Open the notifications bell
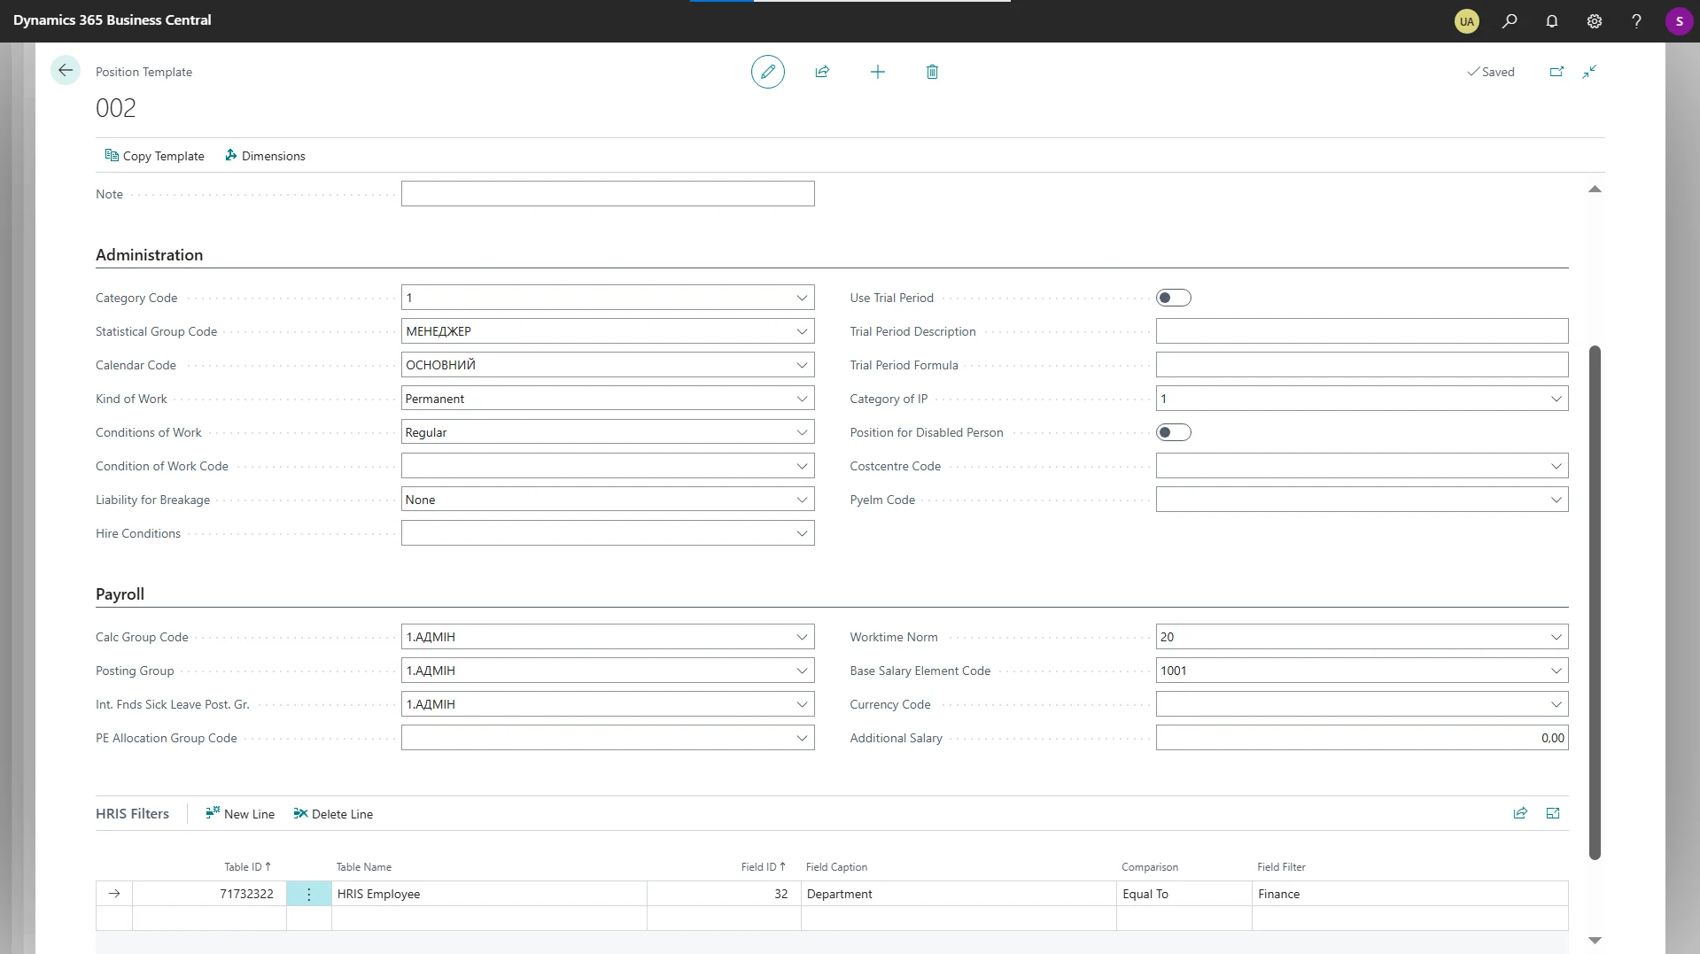Viewport: 1700px width, 954px height. [1551, 21]
